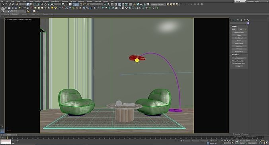Toggle the Auto Key button
Viewport: 269px width, 145px height.
242,141
